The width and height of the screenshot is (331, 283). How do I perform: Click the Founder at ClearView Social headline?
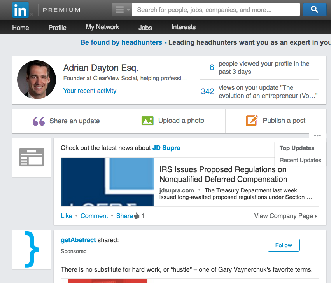[125, 78]
